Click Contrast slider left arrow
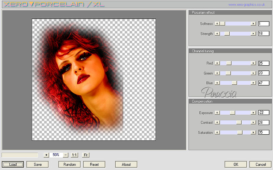The width and height of the screenshot is (273, 170). (217, 122)
